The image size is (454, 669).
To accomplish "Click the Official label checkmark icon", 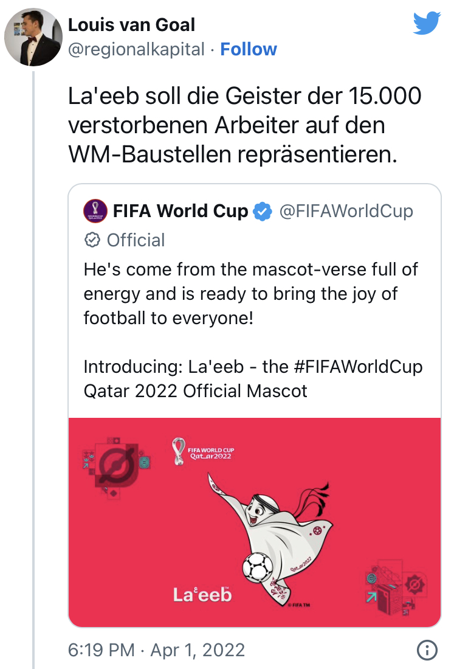I will pyautogui.click(x=92, y=240).
